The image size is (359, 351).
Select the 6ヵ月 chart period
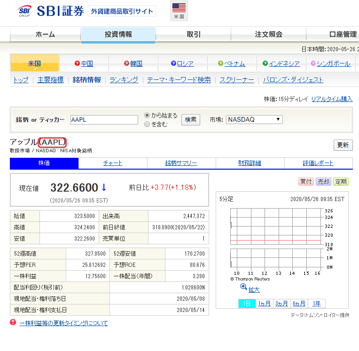point(299,304)
